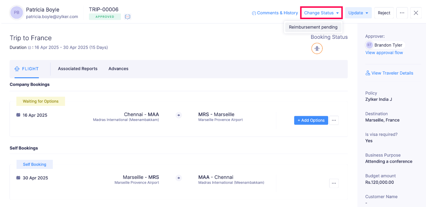Click the comment bubble icon beside APPROVED
This screenshot has height=207, width=426.
pyautogui.click(x=127, y=17)
